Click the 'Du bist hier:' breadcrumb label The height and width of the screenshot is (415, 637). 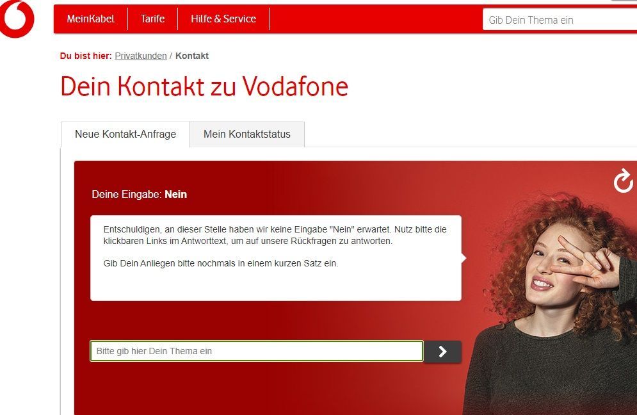pyautogui.click(x=86, y=56)
